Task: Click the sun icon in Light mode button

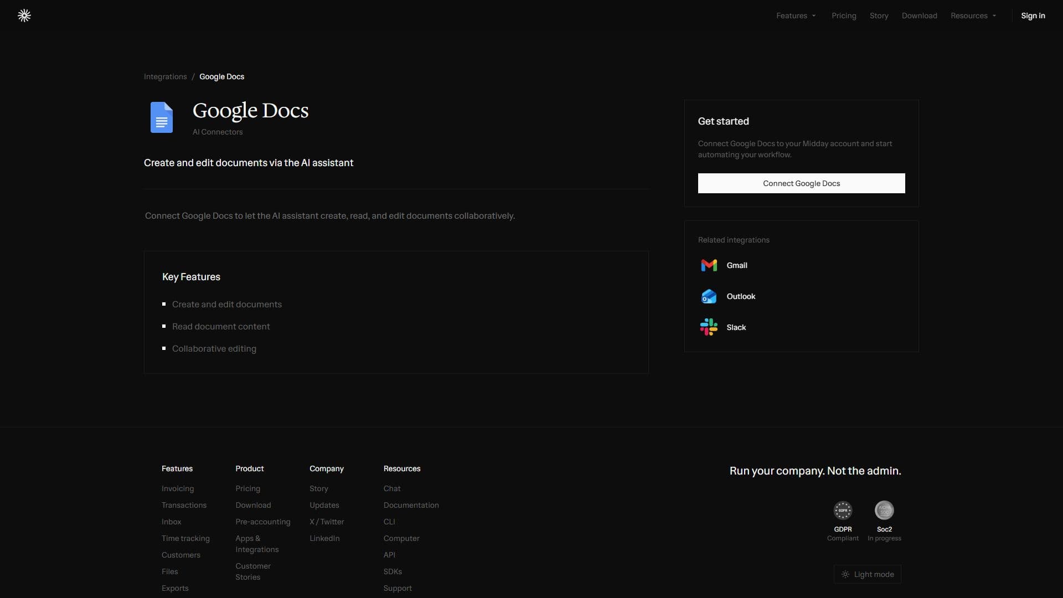Action: coord(845,574)
